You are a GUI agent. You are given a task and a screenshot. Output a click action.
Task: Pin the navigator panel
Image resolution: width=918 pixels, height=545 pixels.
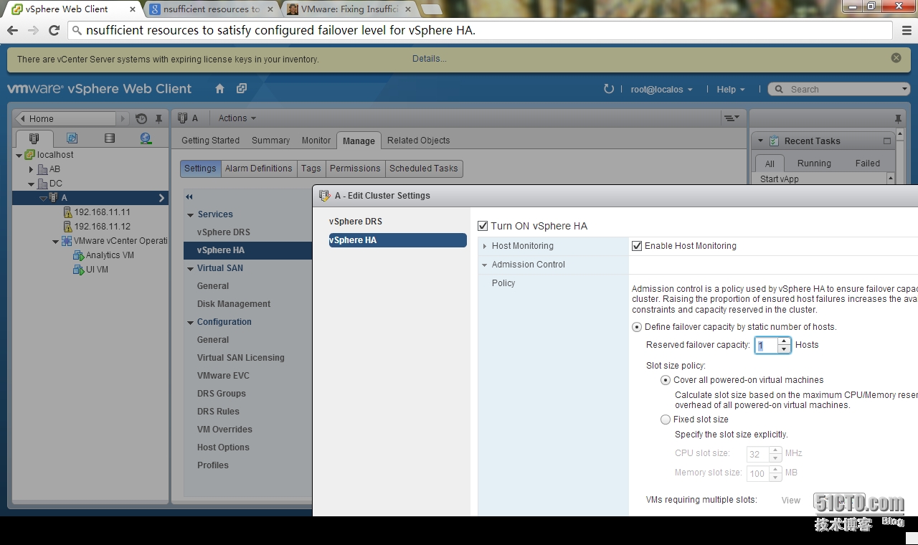coord(159,119)
